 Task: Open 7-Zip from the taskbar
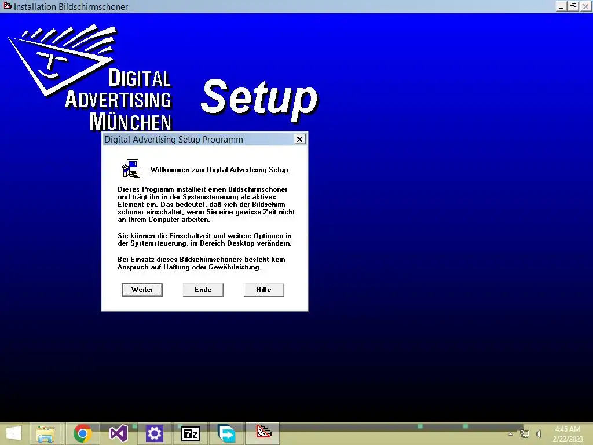(x=190, y=433)
